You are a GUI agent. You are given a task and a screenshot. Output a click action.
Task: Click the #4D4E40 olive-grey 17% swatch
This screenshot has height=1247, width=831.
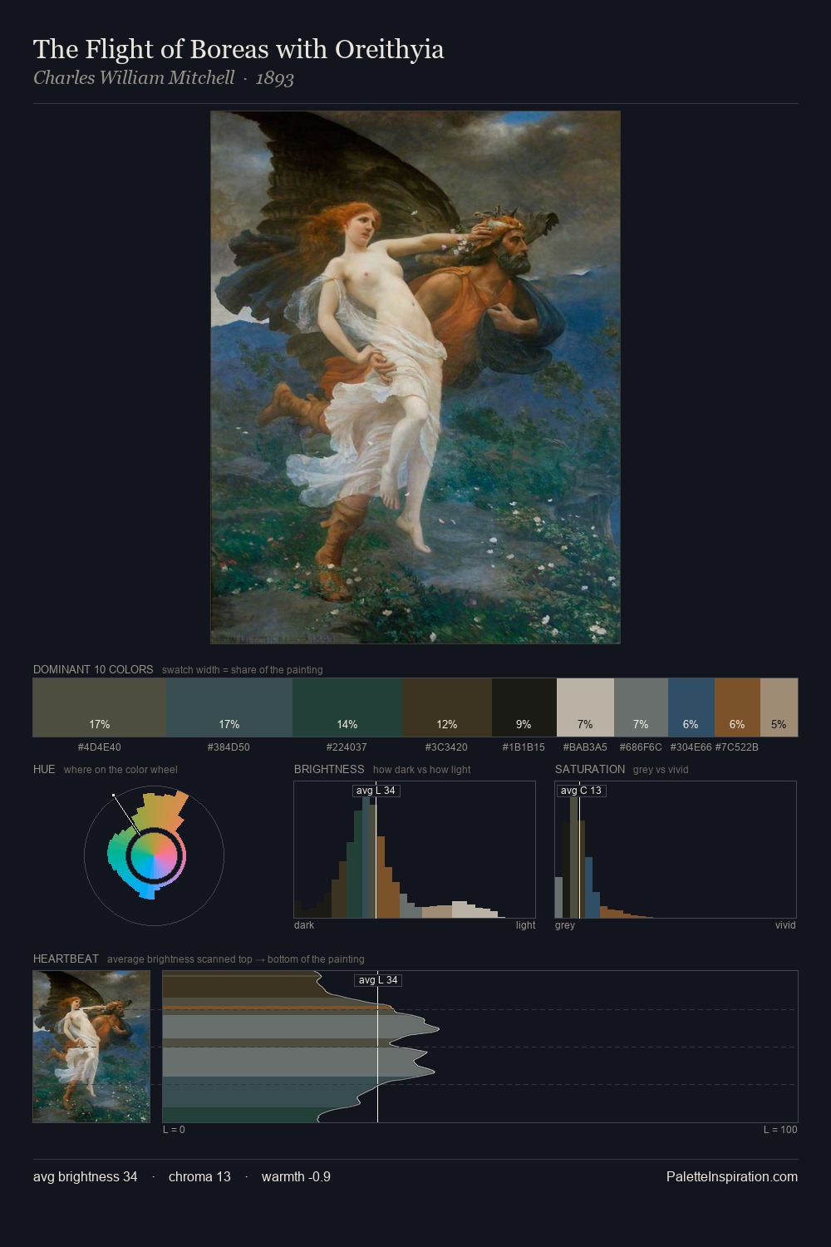(100, 707)
